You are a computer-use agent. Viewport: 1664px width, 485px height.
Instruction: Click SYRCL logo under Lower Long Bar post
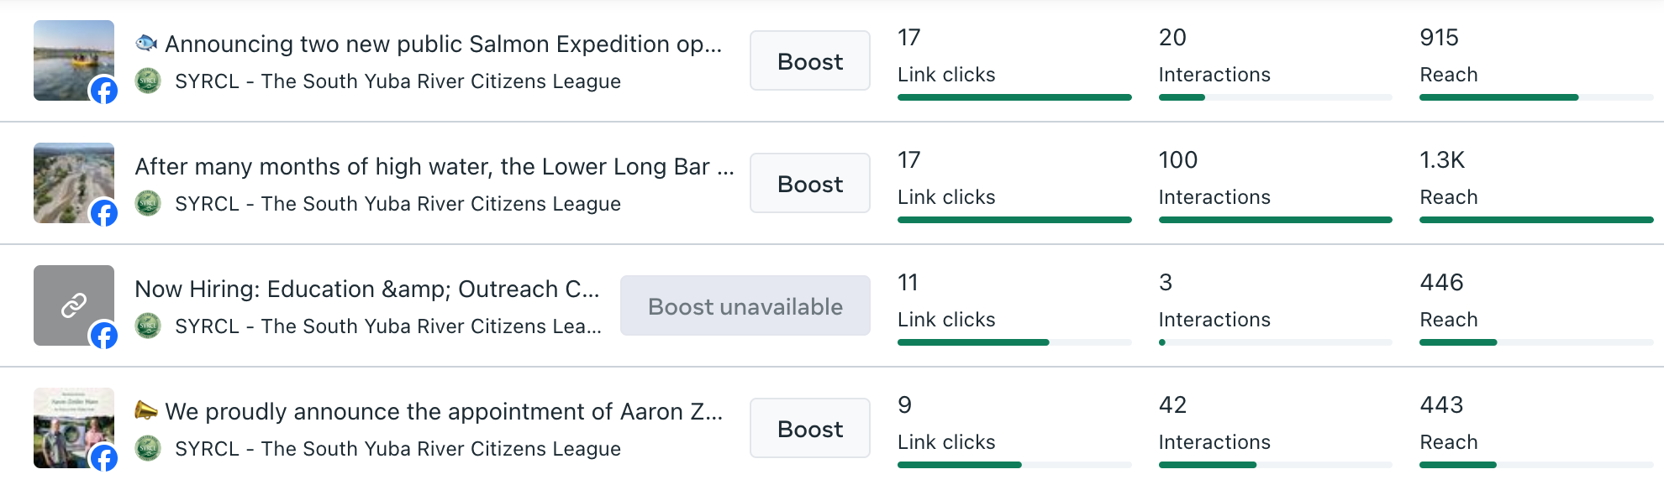(x=148, y=204)
